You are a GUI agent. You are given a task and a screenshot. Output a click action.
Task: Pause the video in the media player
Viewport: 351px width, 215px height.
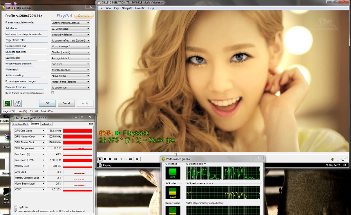(x=105, y=159)
